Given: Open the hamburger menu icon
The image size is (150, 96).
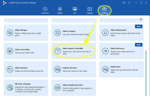Looking at the screenshot, I should coord(129,3).
